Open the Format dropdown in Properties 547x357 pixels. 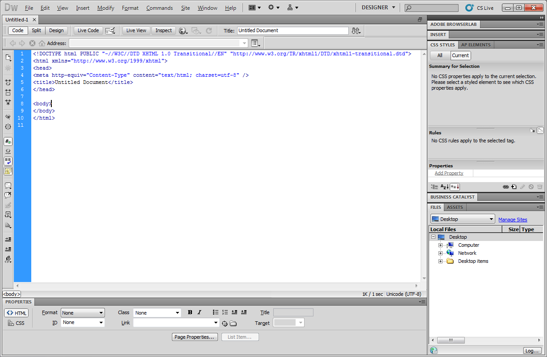[x=83, y=313]
